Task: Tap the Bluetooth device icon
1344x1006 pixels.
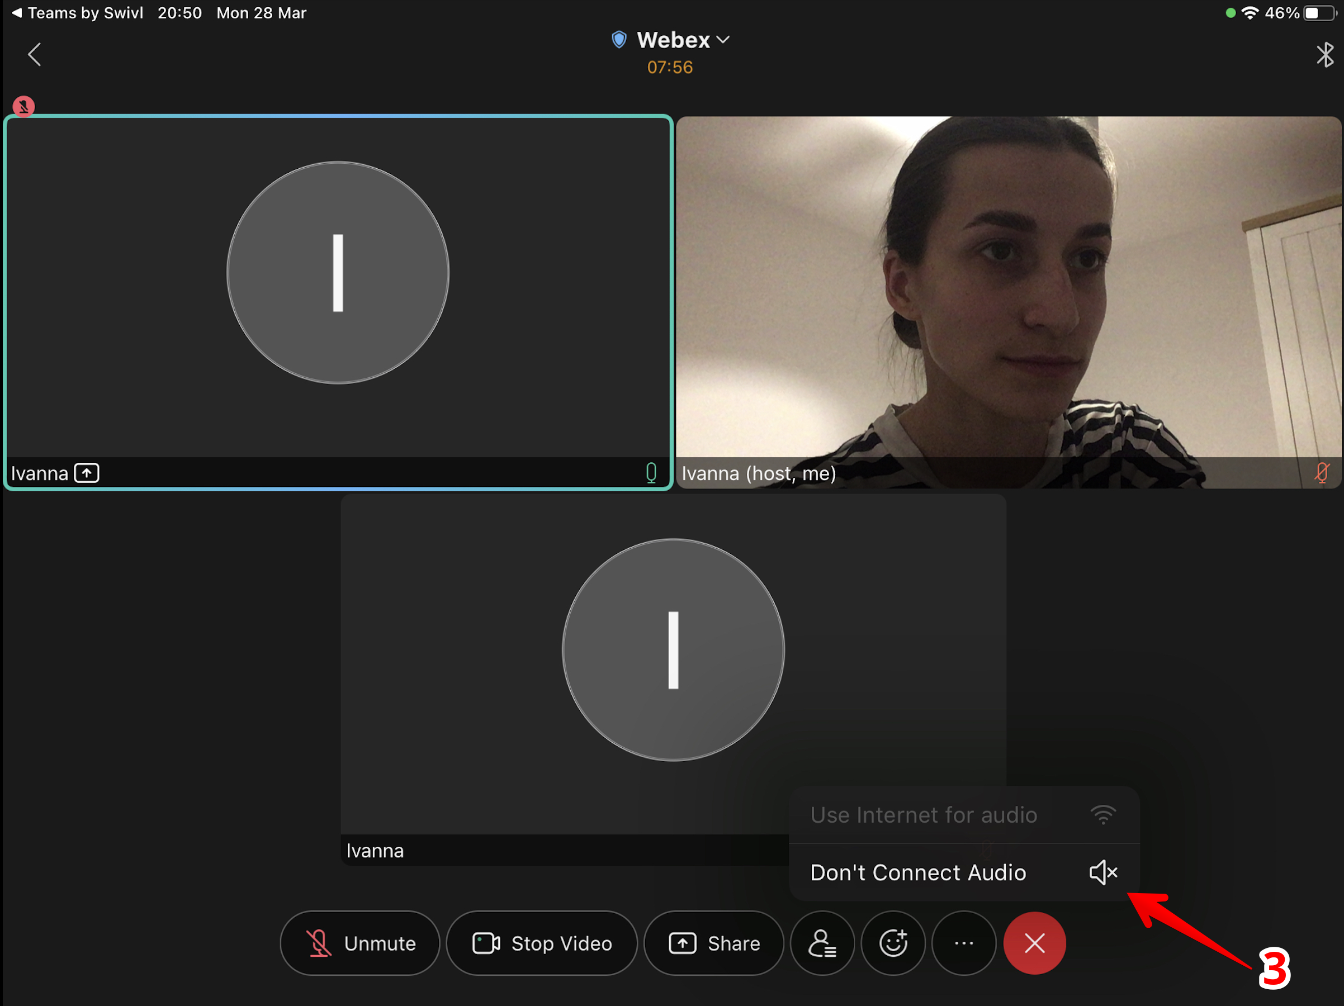Action: point(1324,55)
